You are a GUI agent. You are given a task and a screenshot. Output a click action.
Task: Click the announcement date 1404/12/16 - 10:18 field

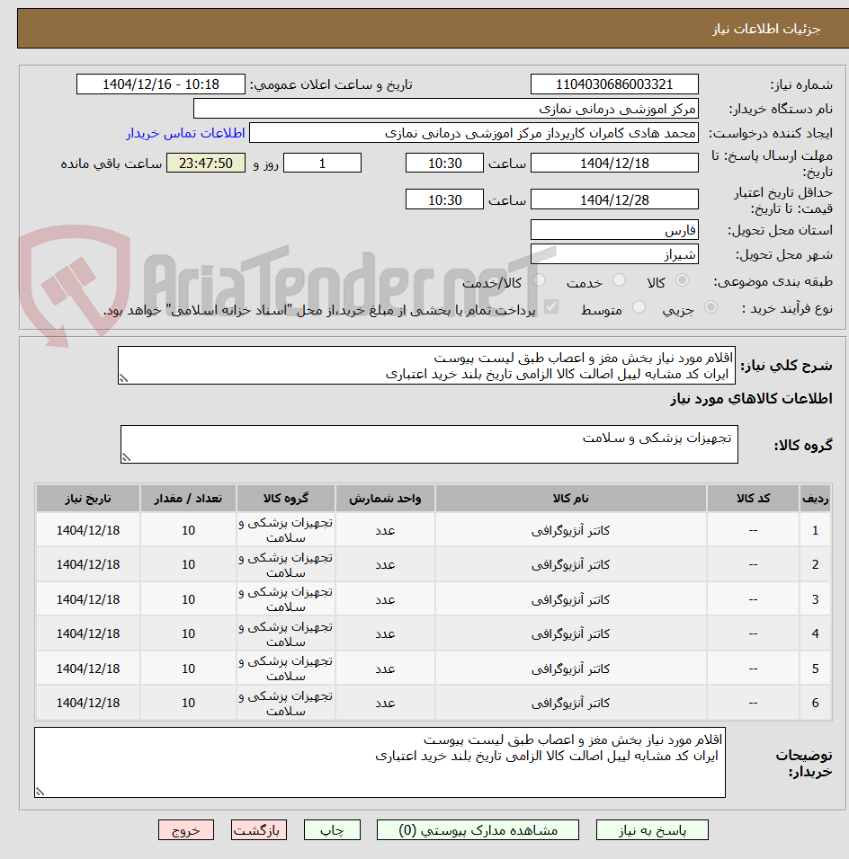coord(161,84)
